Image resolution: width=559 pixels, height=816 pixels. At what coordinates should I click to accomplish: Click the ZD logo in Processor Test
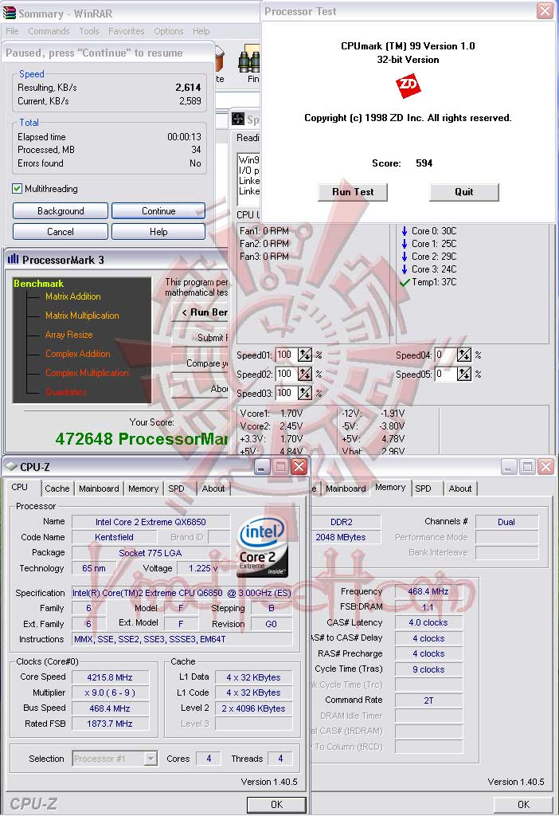coord(408,85)
